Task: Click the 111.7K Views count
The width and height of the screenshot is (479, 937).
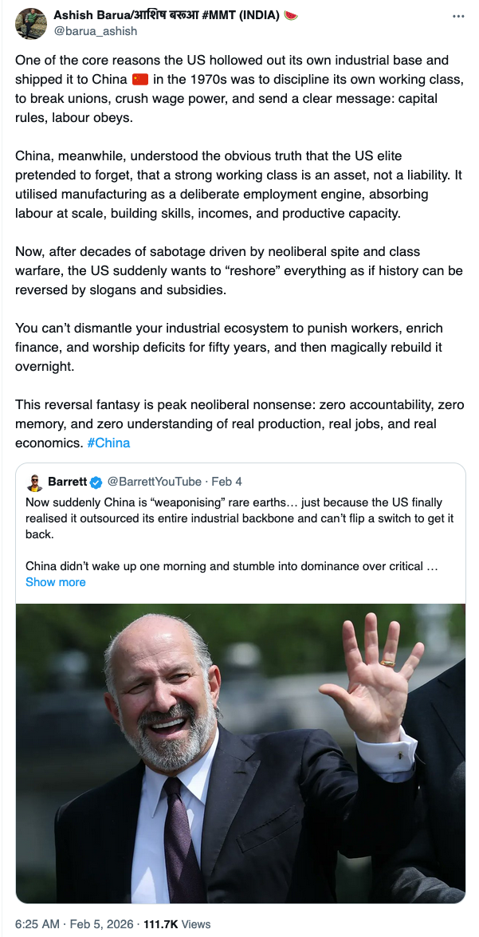Action: pos(177,924)
